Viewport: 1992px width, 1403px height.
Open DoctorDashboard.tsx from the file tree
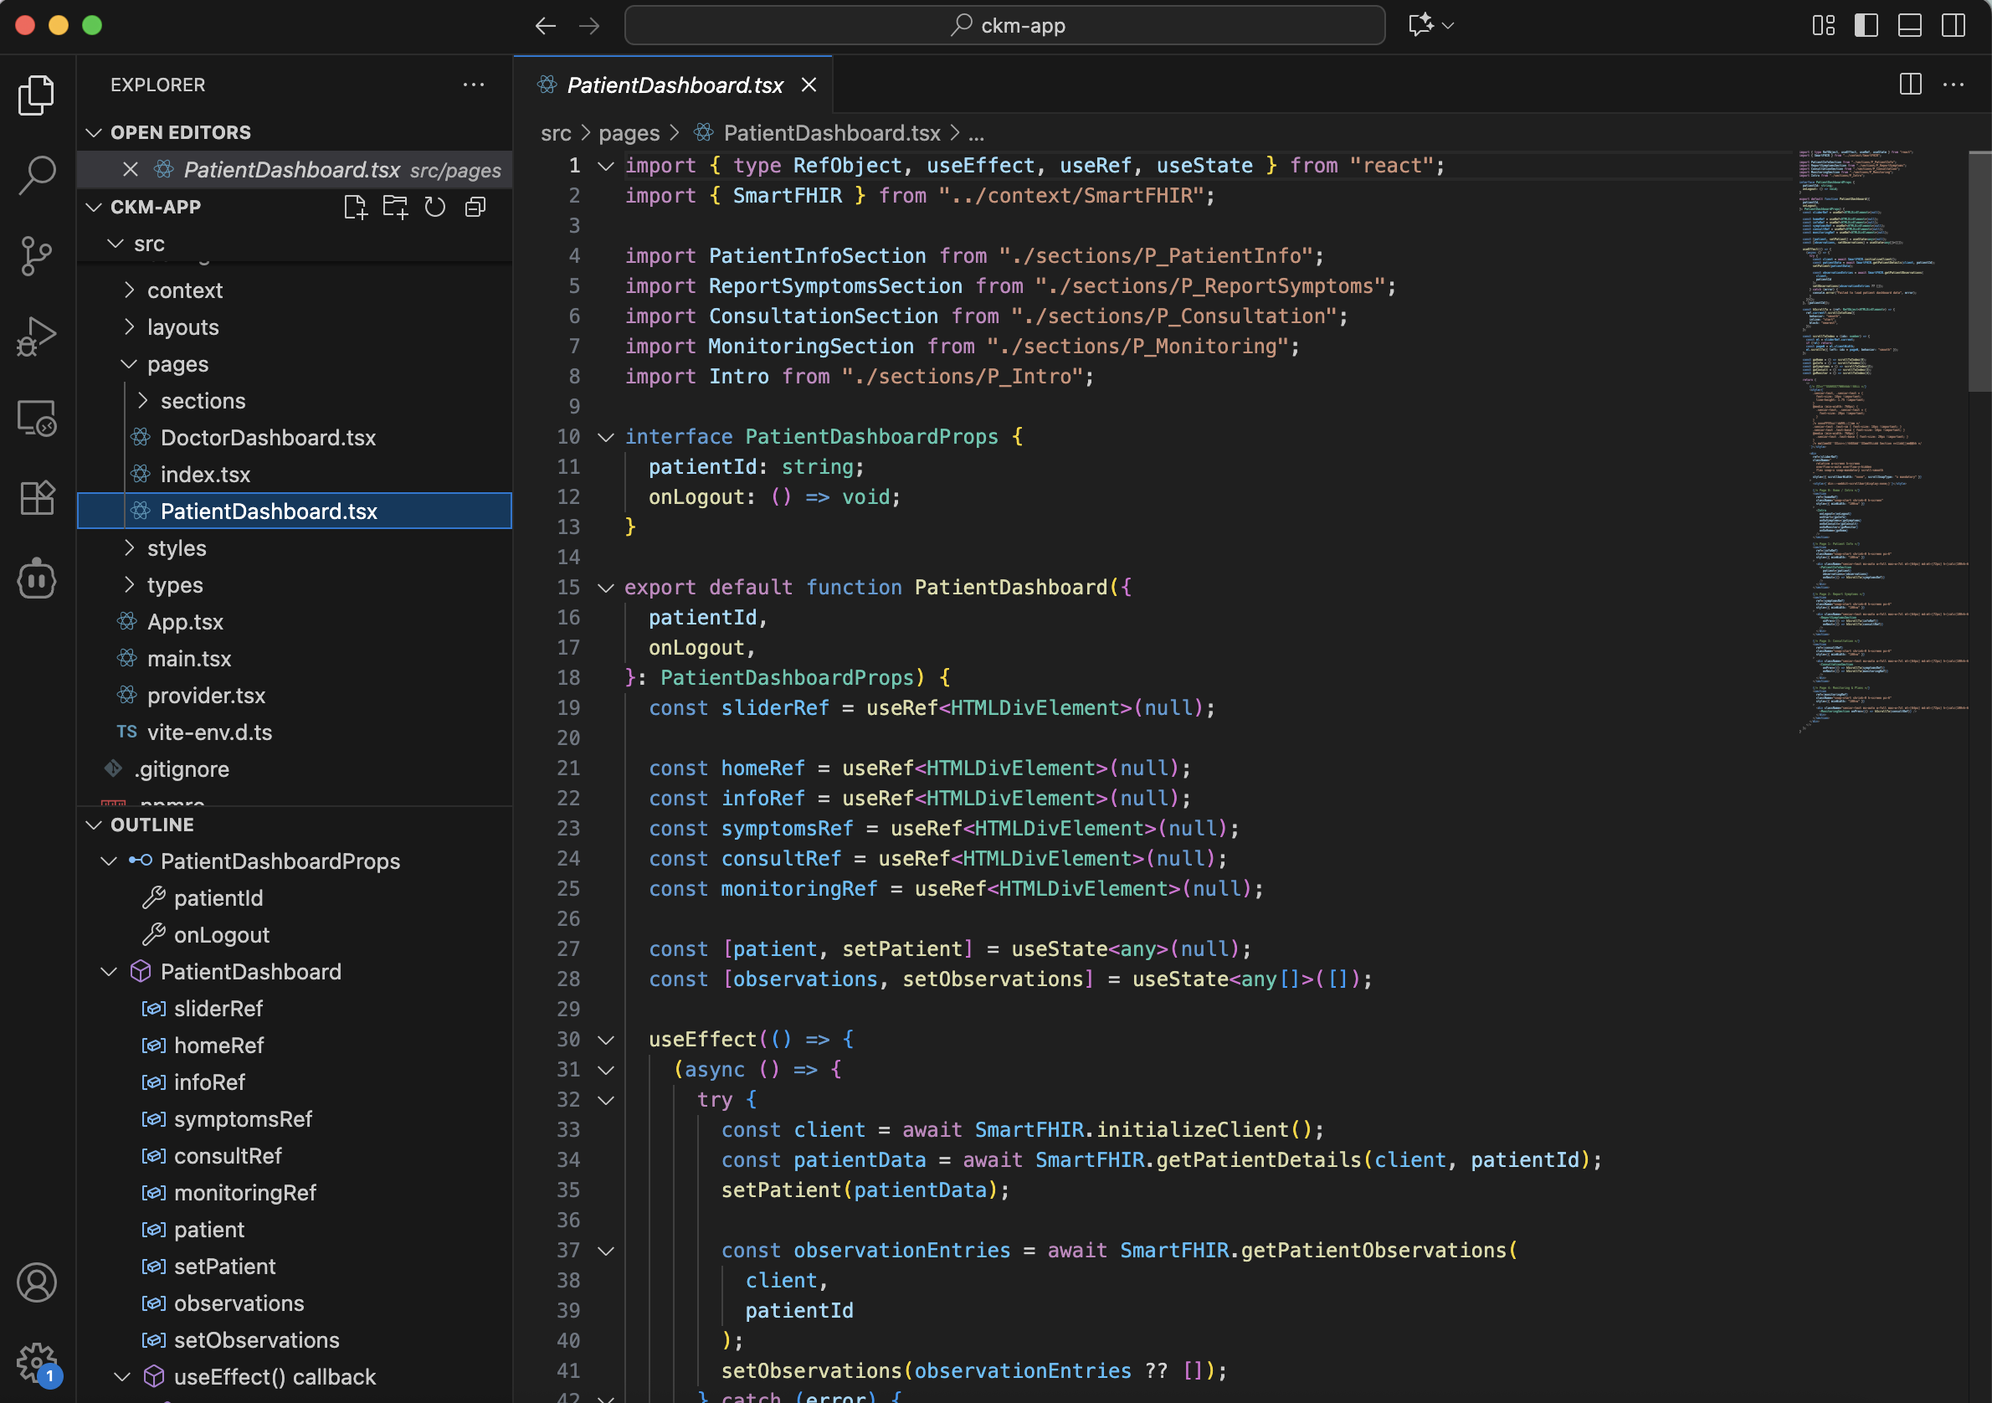267,437
